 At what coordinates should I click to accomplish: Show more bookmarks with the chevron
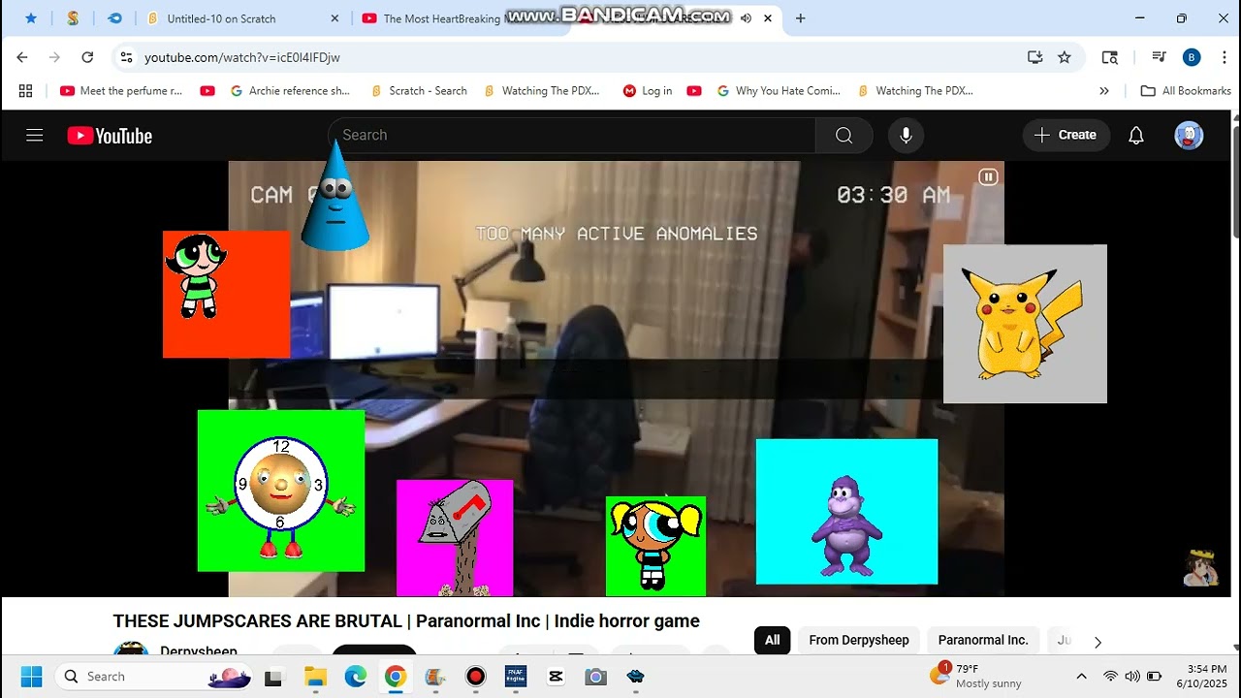(1104, 91)
